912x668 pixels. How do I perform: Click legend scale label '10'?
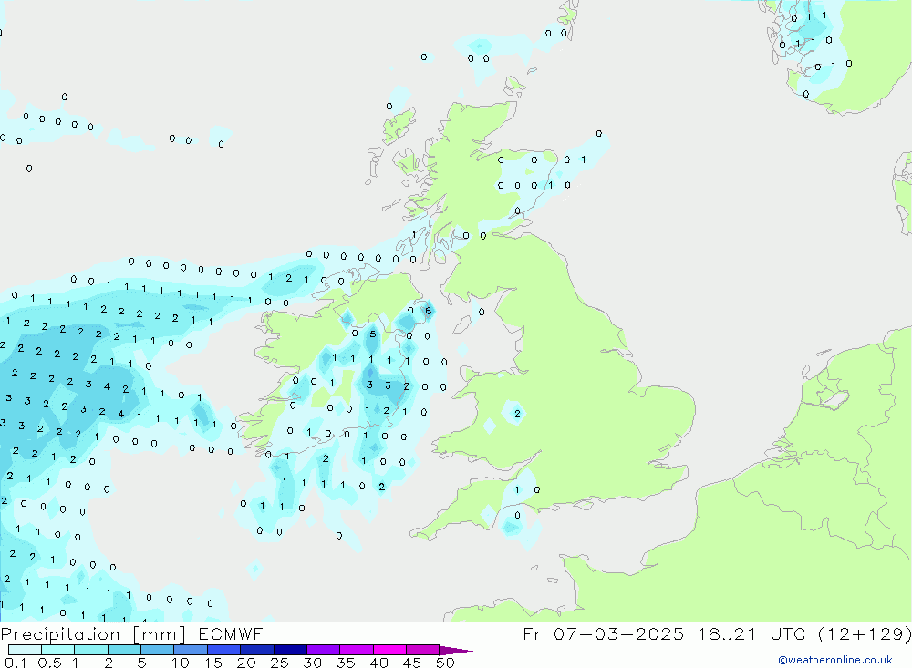(x=181, y=663)
